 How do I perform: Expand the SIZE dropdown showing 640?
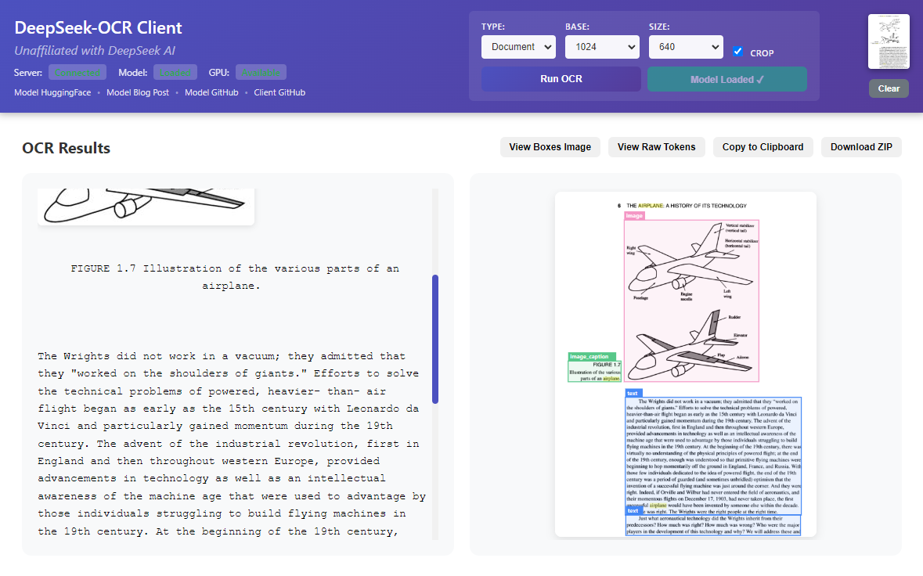(x=685, y=47)
